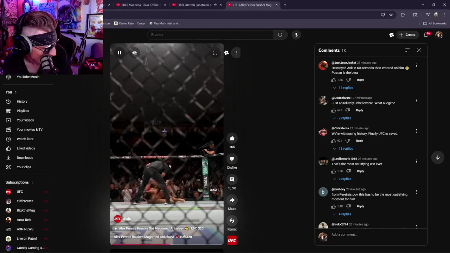
Task: Open Online Return Center bookmark
Action: pyautogui.click(x=129, y=24)
